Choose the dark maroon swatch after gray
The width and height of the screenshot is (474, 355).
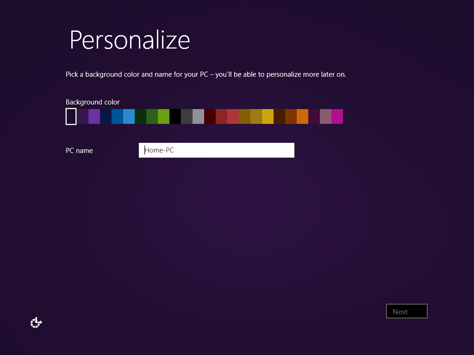210,116
